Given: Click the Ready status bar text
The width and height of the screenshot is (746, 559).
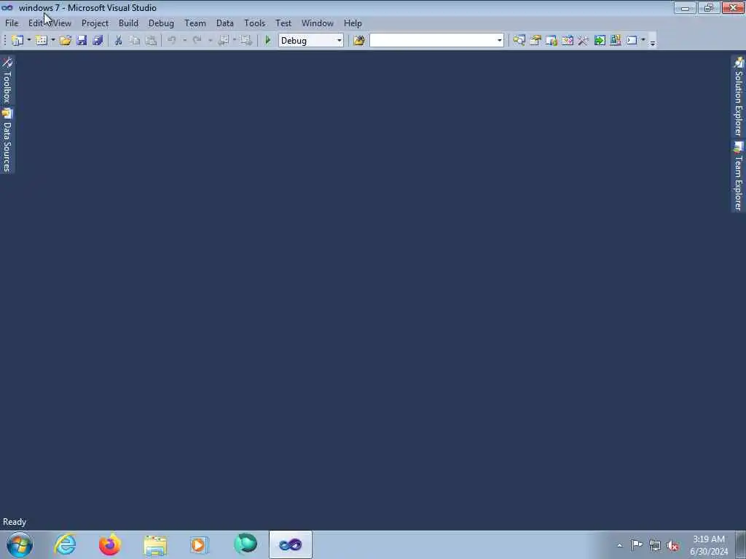Looking at the screenshot, I should [x=15, y=522].
